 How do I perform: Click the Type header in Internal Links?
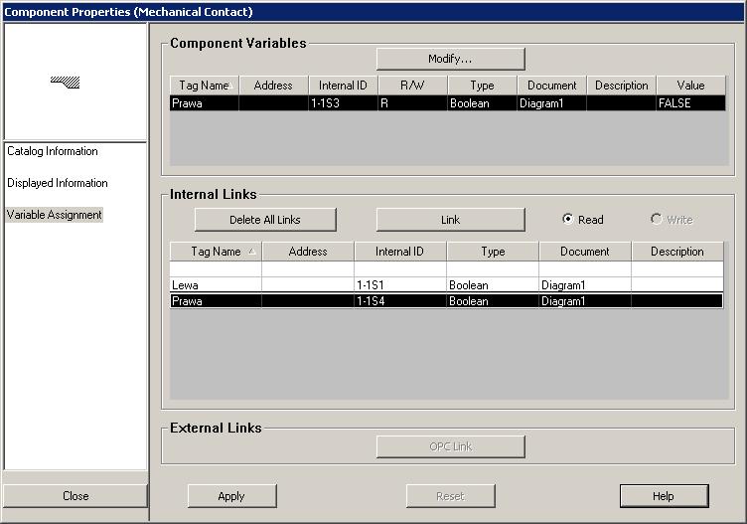click(493, 252)
